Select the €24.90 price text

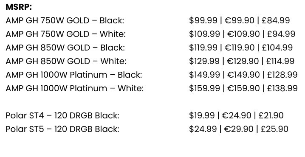click(237, 115)
